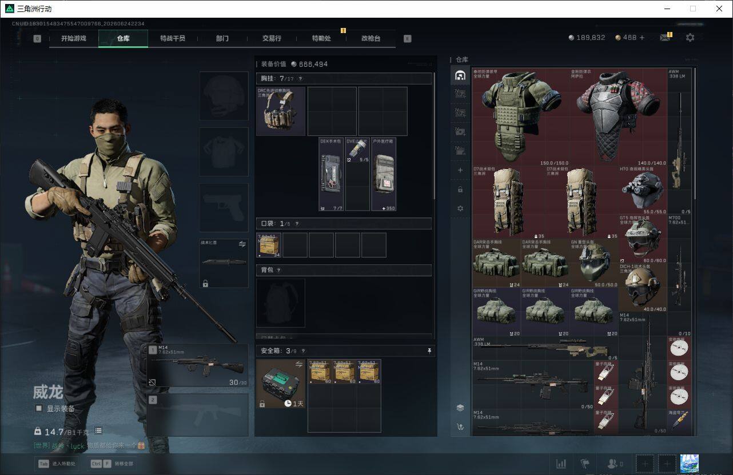Viewport: 733px width, 475px height.
Task: Select the empty backpack slot
Action: coord(281,303)
